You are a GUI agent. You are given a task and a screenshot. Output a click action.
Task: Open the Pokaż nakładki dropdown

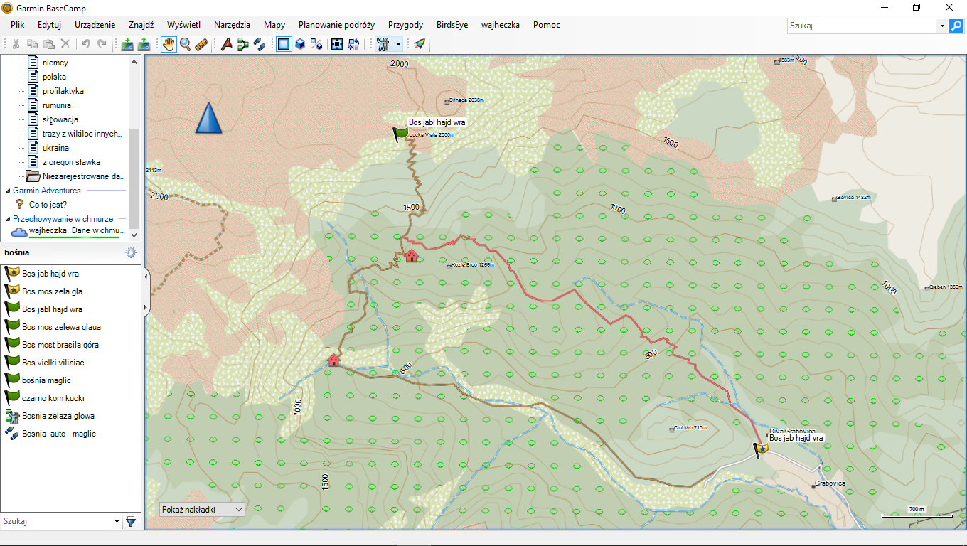tap(203, 509)
